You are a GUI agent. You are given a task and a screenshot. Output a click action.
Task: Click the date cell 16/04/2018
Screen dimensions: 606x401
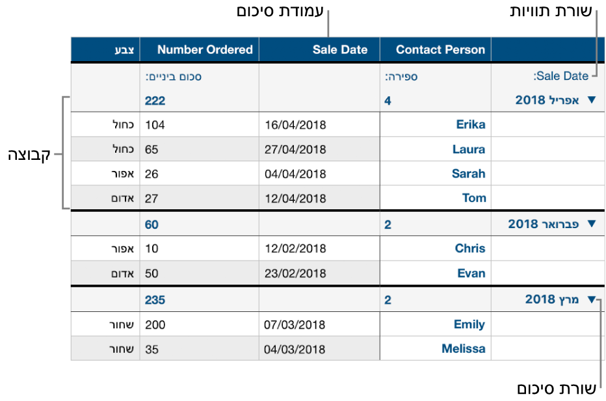[x=320, y=124]
